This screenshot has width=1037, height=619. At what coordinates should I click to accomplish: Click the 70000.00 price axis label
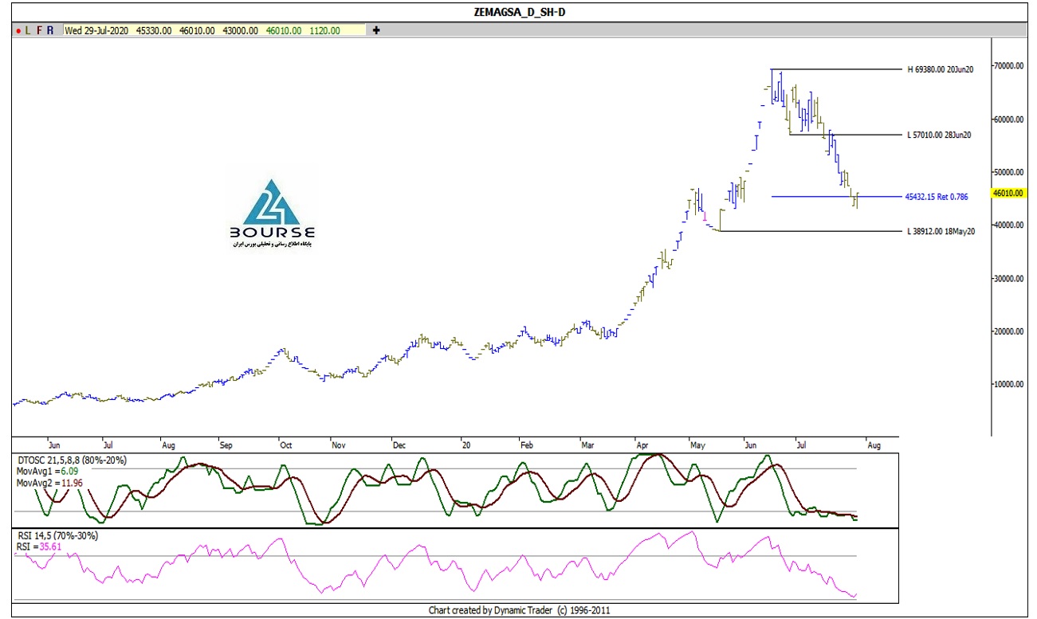tap(1008, 66)
